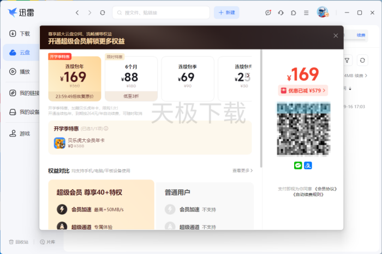Select the 连续包年 ¥169 plan

click(x=75, y=79)
